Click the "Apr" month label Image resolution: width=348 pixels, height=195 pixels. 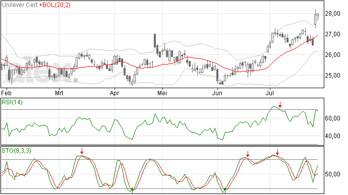[x=114, y=93]
